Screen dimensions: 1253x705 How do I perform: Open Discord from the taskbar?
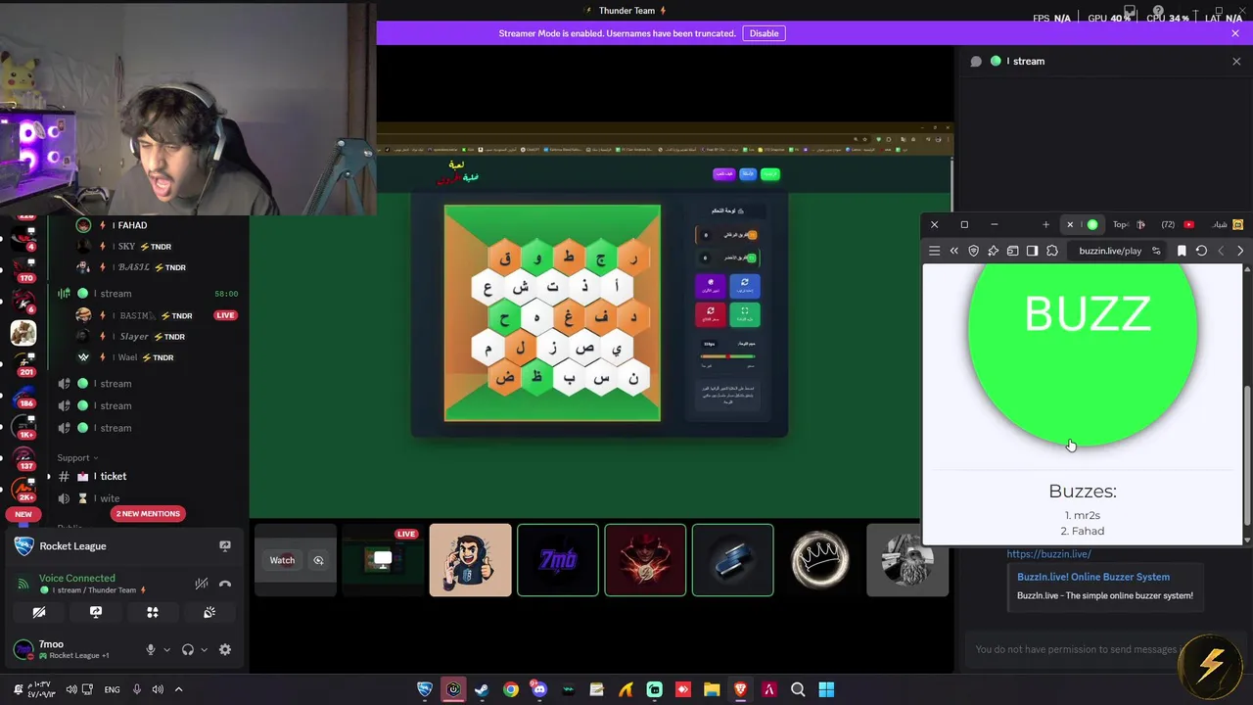coord(539,689)
